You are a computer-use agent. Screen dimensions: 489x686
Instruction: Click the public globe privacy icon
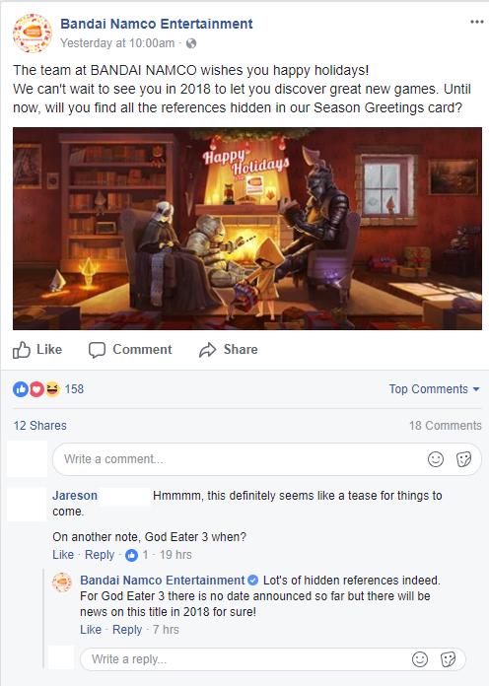pyautogui.click(x=191, y=43)
